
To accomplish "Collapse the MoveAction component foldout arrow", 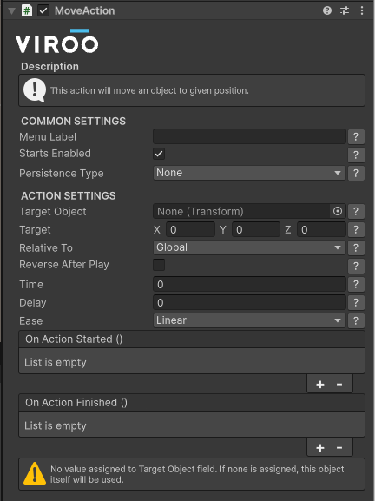I will (x=12, y=11).
